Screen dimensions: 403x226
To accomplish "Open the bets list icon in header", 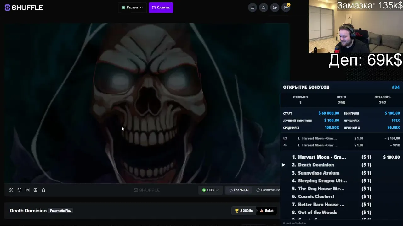I will coord(253,8).
